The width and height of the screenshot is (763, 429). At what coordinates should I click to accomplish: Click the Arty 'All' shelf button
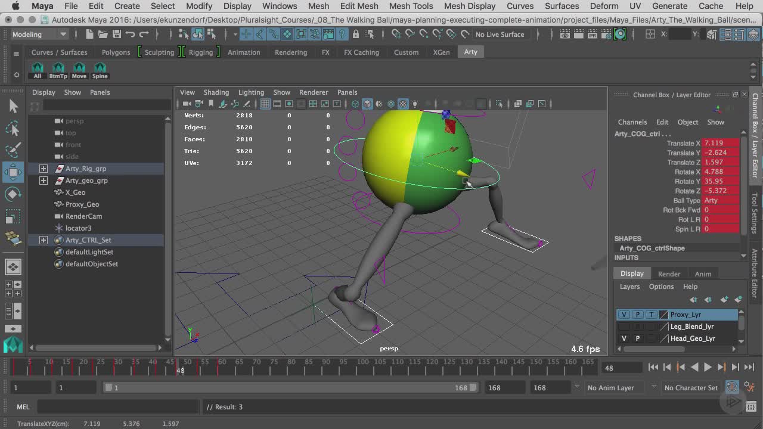point(38,70)
